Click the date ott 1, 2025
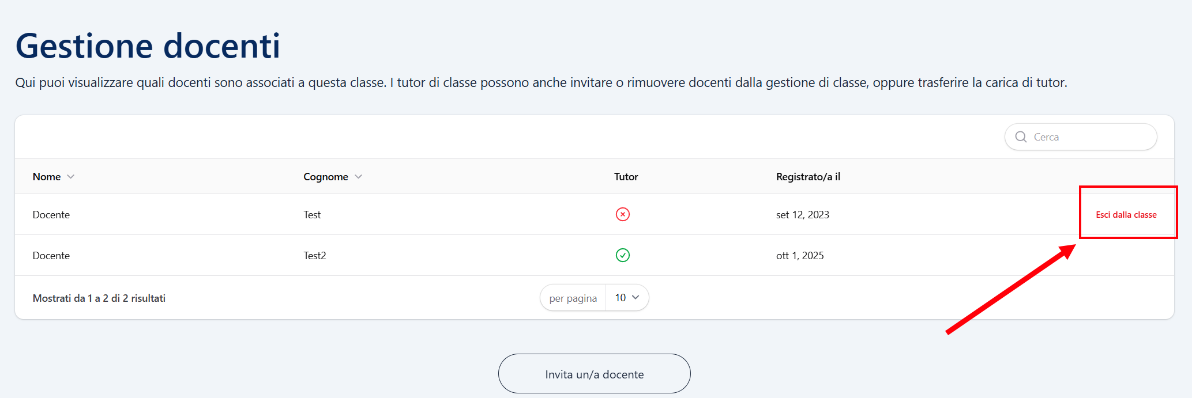This screenshot has width=1192, height=398. (x=800, y=256)
